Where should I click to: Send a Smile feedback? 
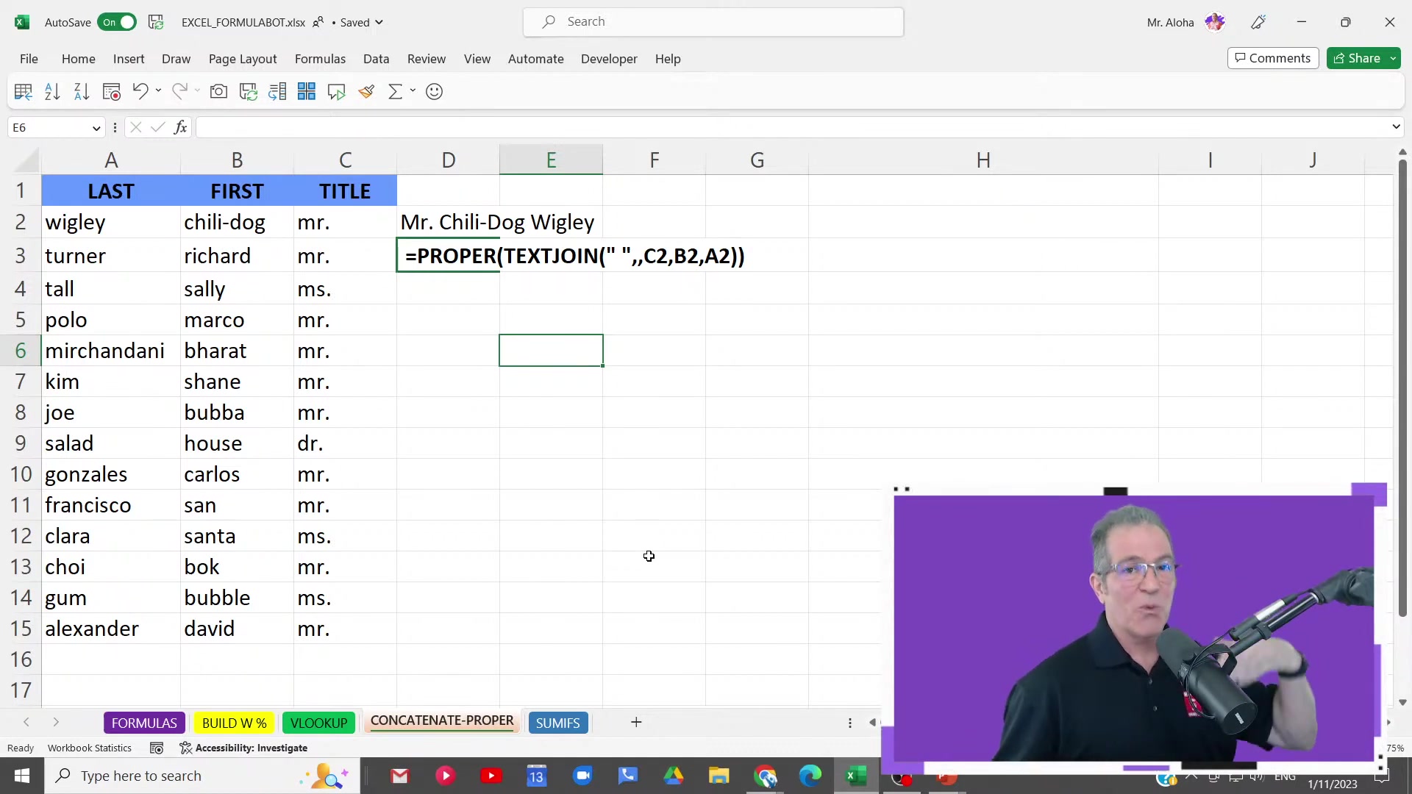pos(435,91)
